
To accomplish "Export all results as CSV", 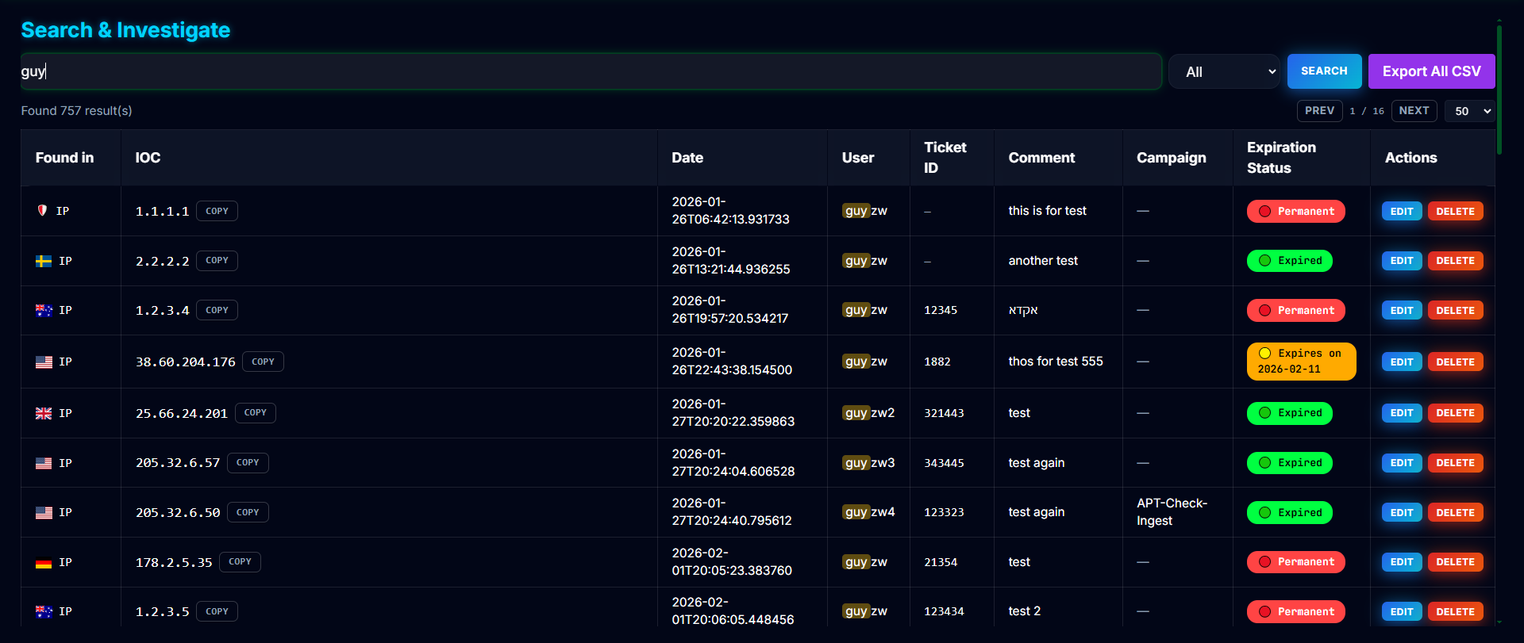I will click(1430, 71).
